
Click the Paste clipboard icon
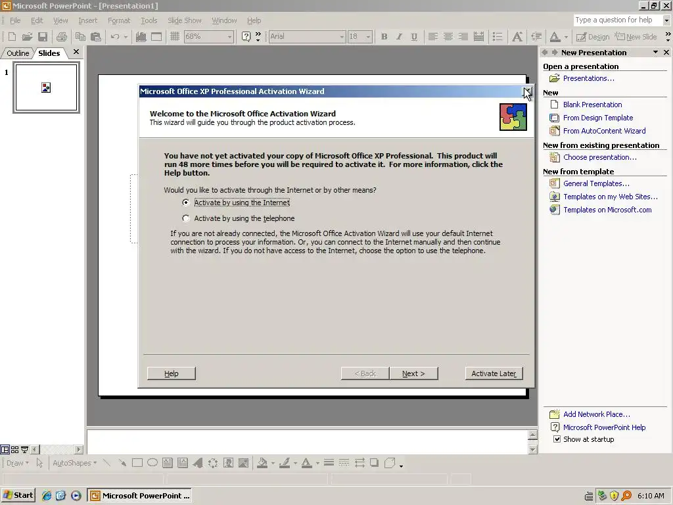96,37
